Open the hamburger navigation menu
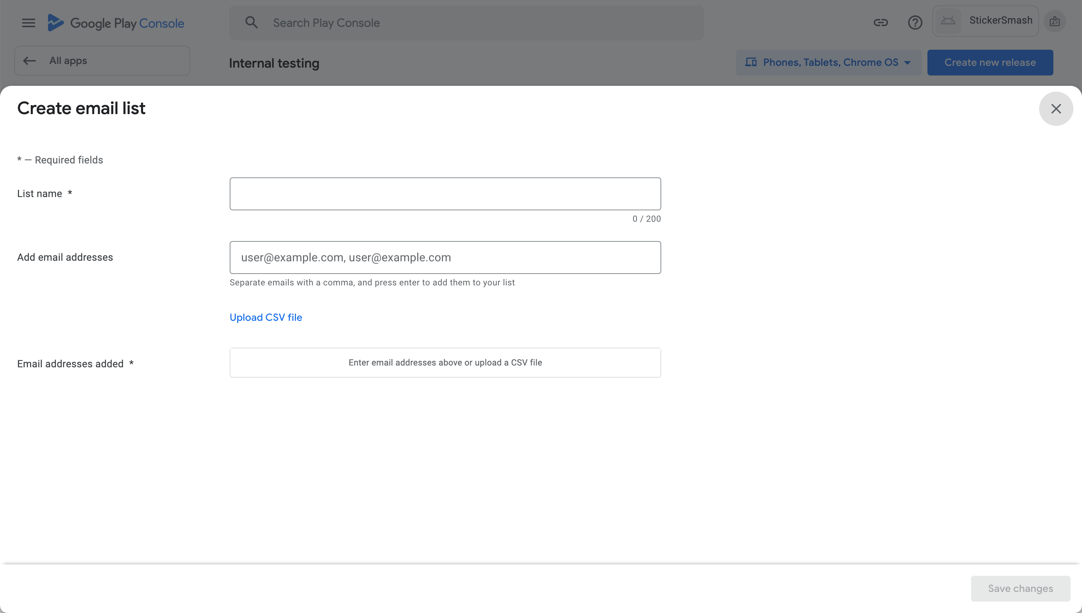The height and width of the screenshot is (613, 1082). pos(29,23)
